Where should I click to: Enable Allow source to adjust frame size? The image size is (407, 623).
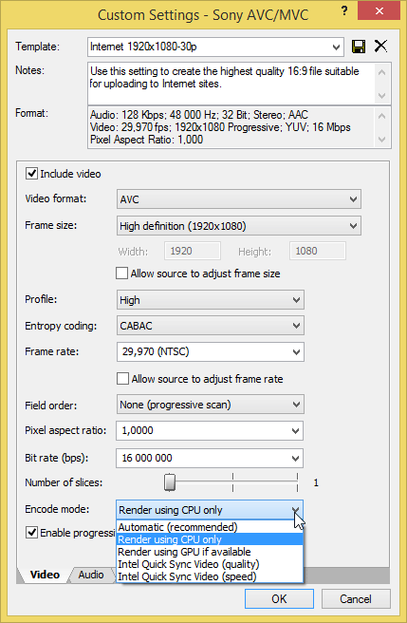point(121,274)
